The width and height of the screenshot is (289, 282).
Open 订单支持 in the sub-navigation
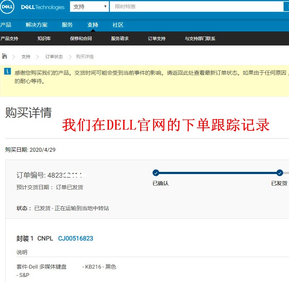coord(157,38)
